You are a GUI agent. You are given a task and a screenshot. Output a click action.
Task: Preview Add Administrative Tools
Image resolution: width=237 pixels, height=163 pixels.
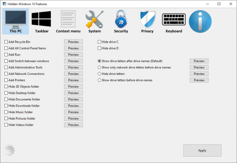73,68
